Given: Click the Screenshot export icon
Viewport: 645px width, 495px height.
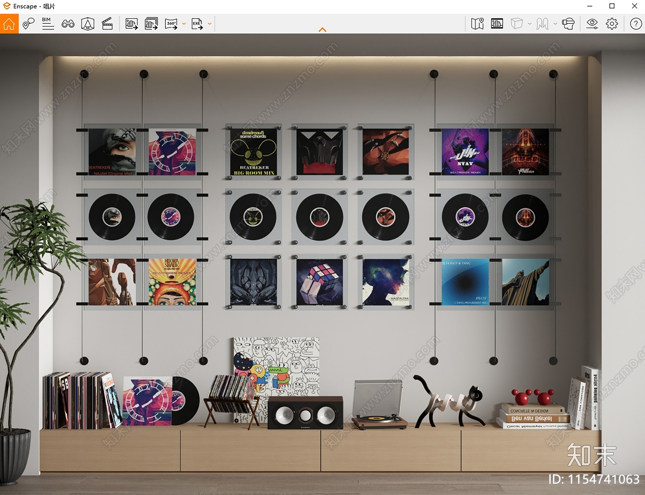Looking at the screenshot, I should (x=131, y=24).
